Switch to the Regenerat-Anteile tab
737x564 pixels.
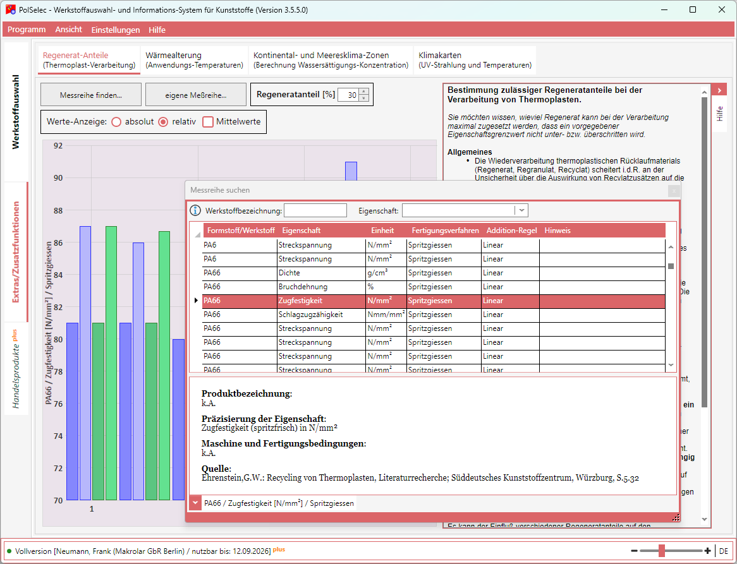point(89,60)
